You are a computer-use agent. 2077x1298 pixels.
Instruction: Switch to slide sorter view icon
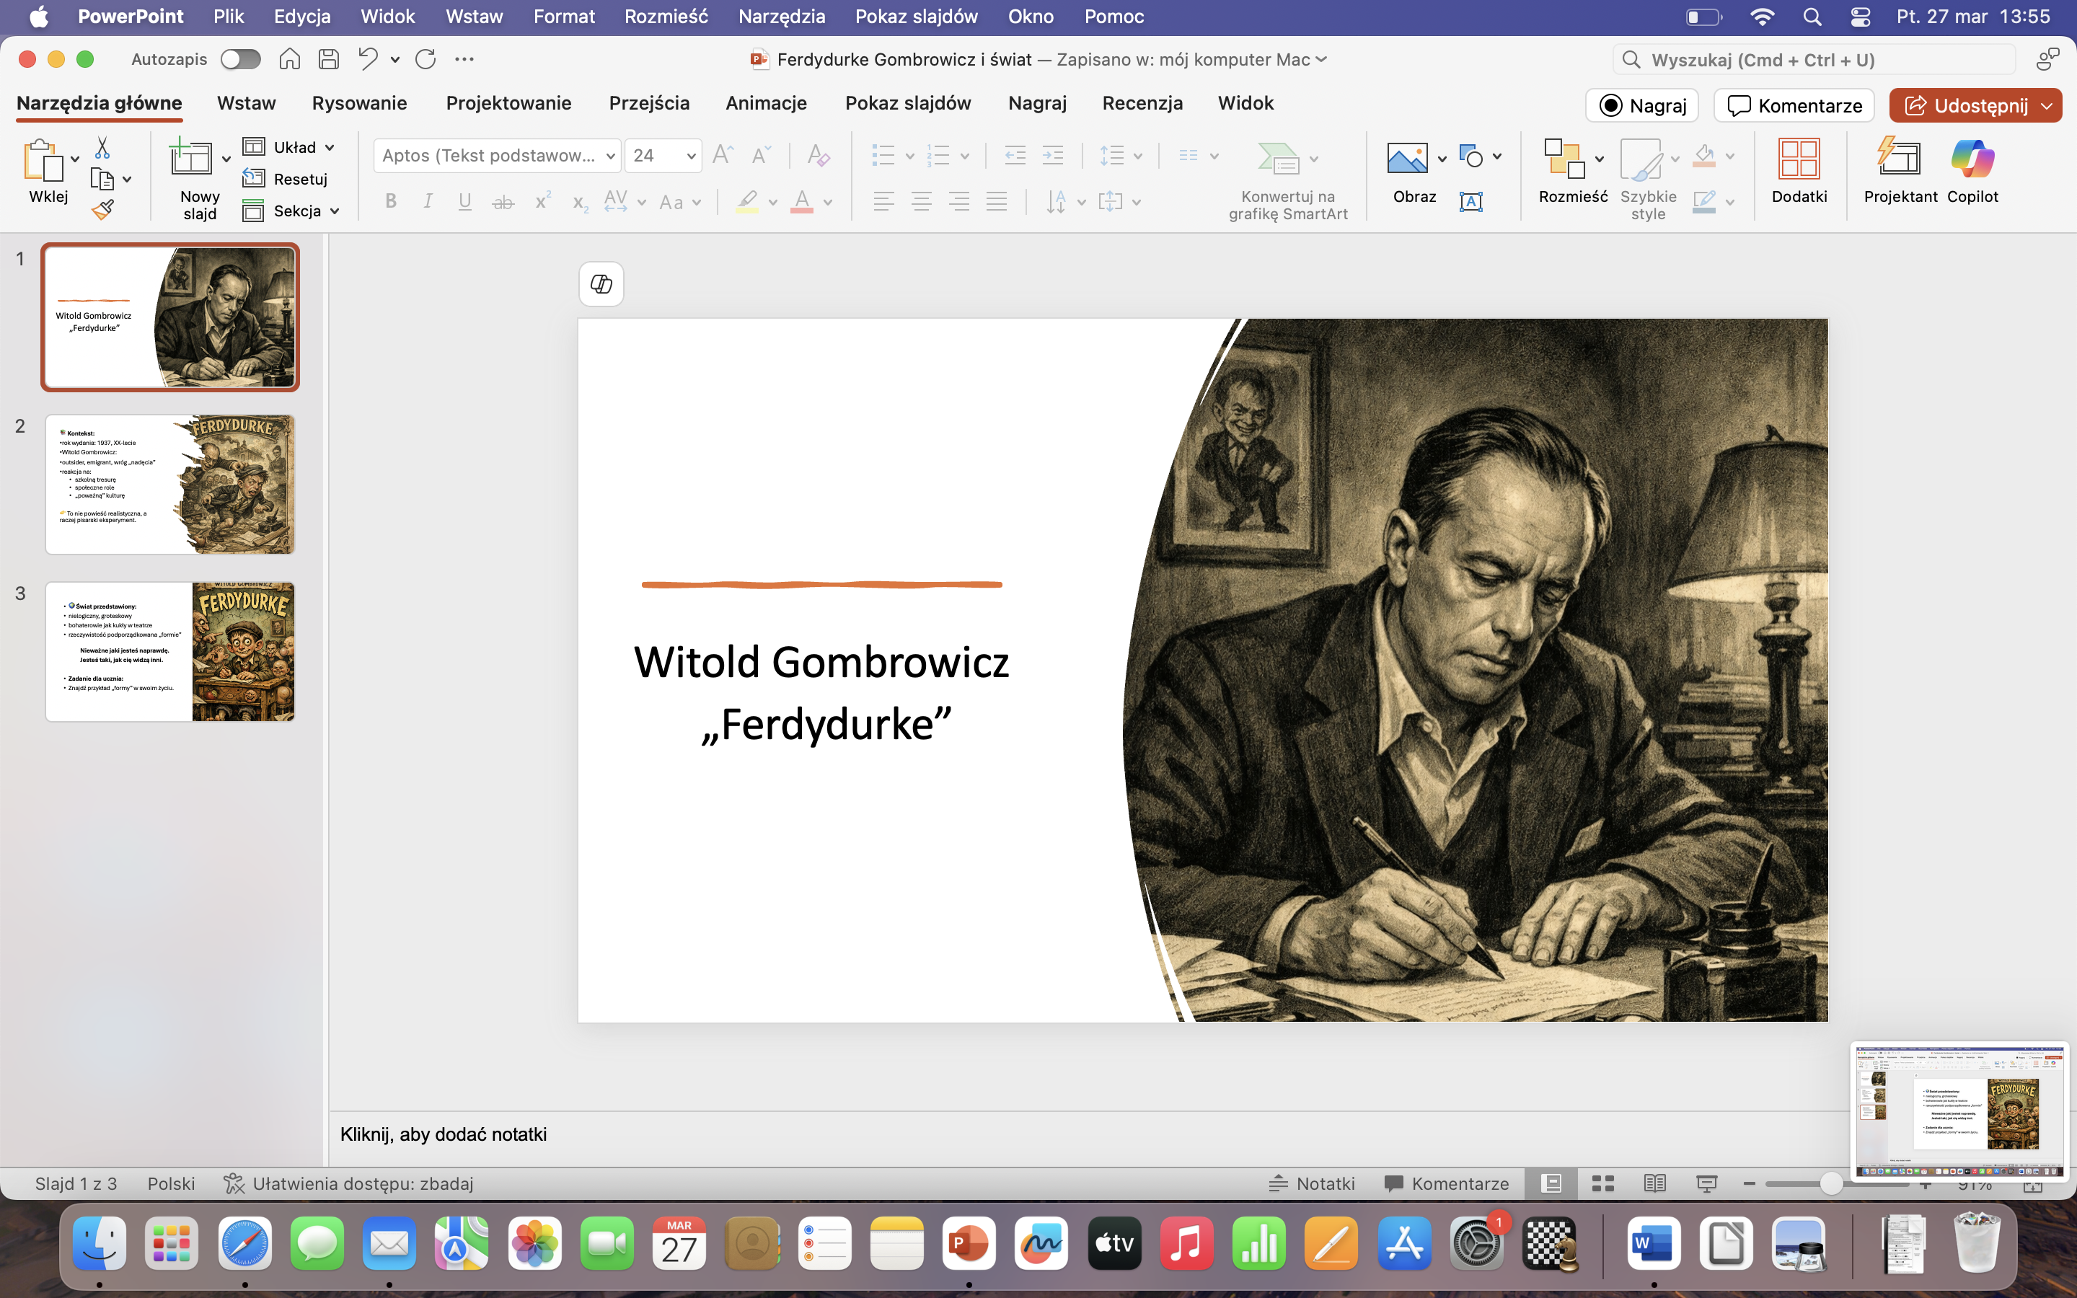click(x=1602, y=1184)
